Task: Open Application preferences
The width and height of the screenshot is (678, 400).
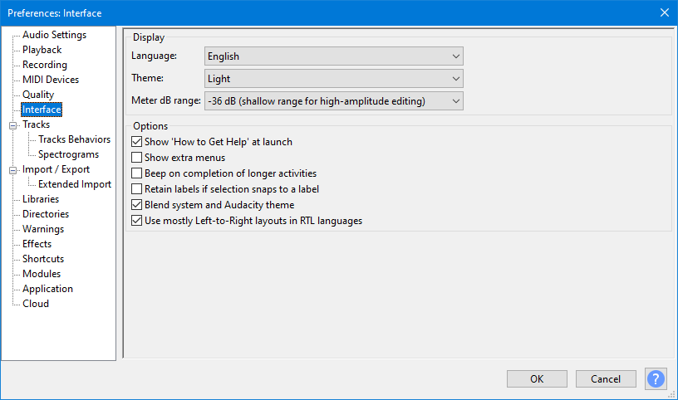Action: click(47, 289)
